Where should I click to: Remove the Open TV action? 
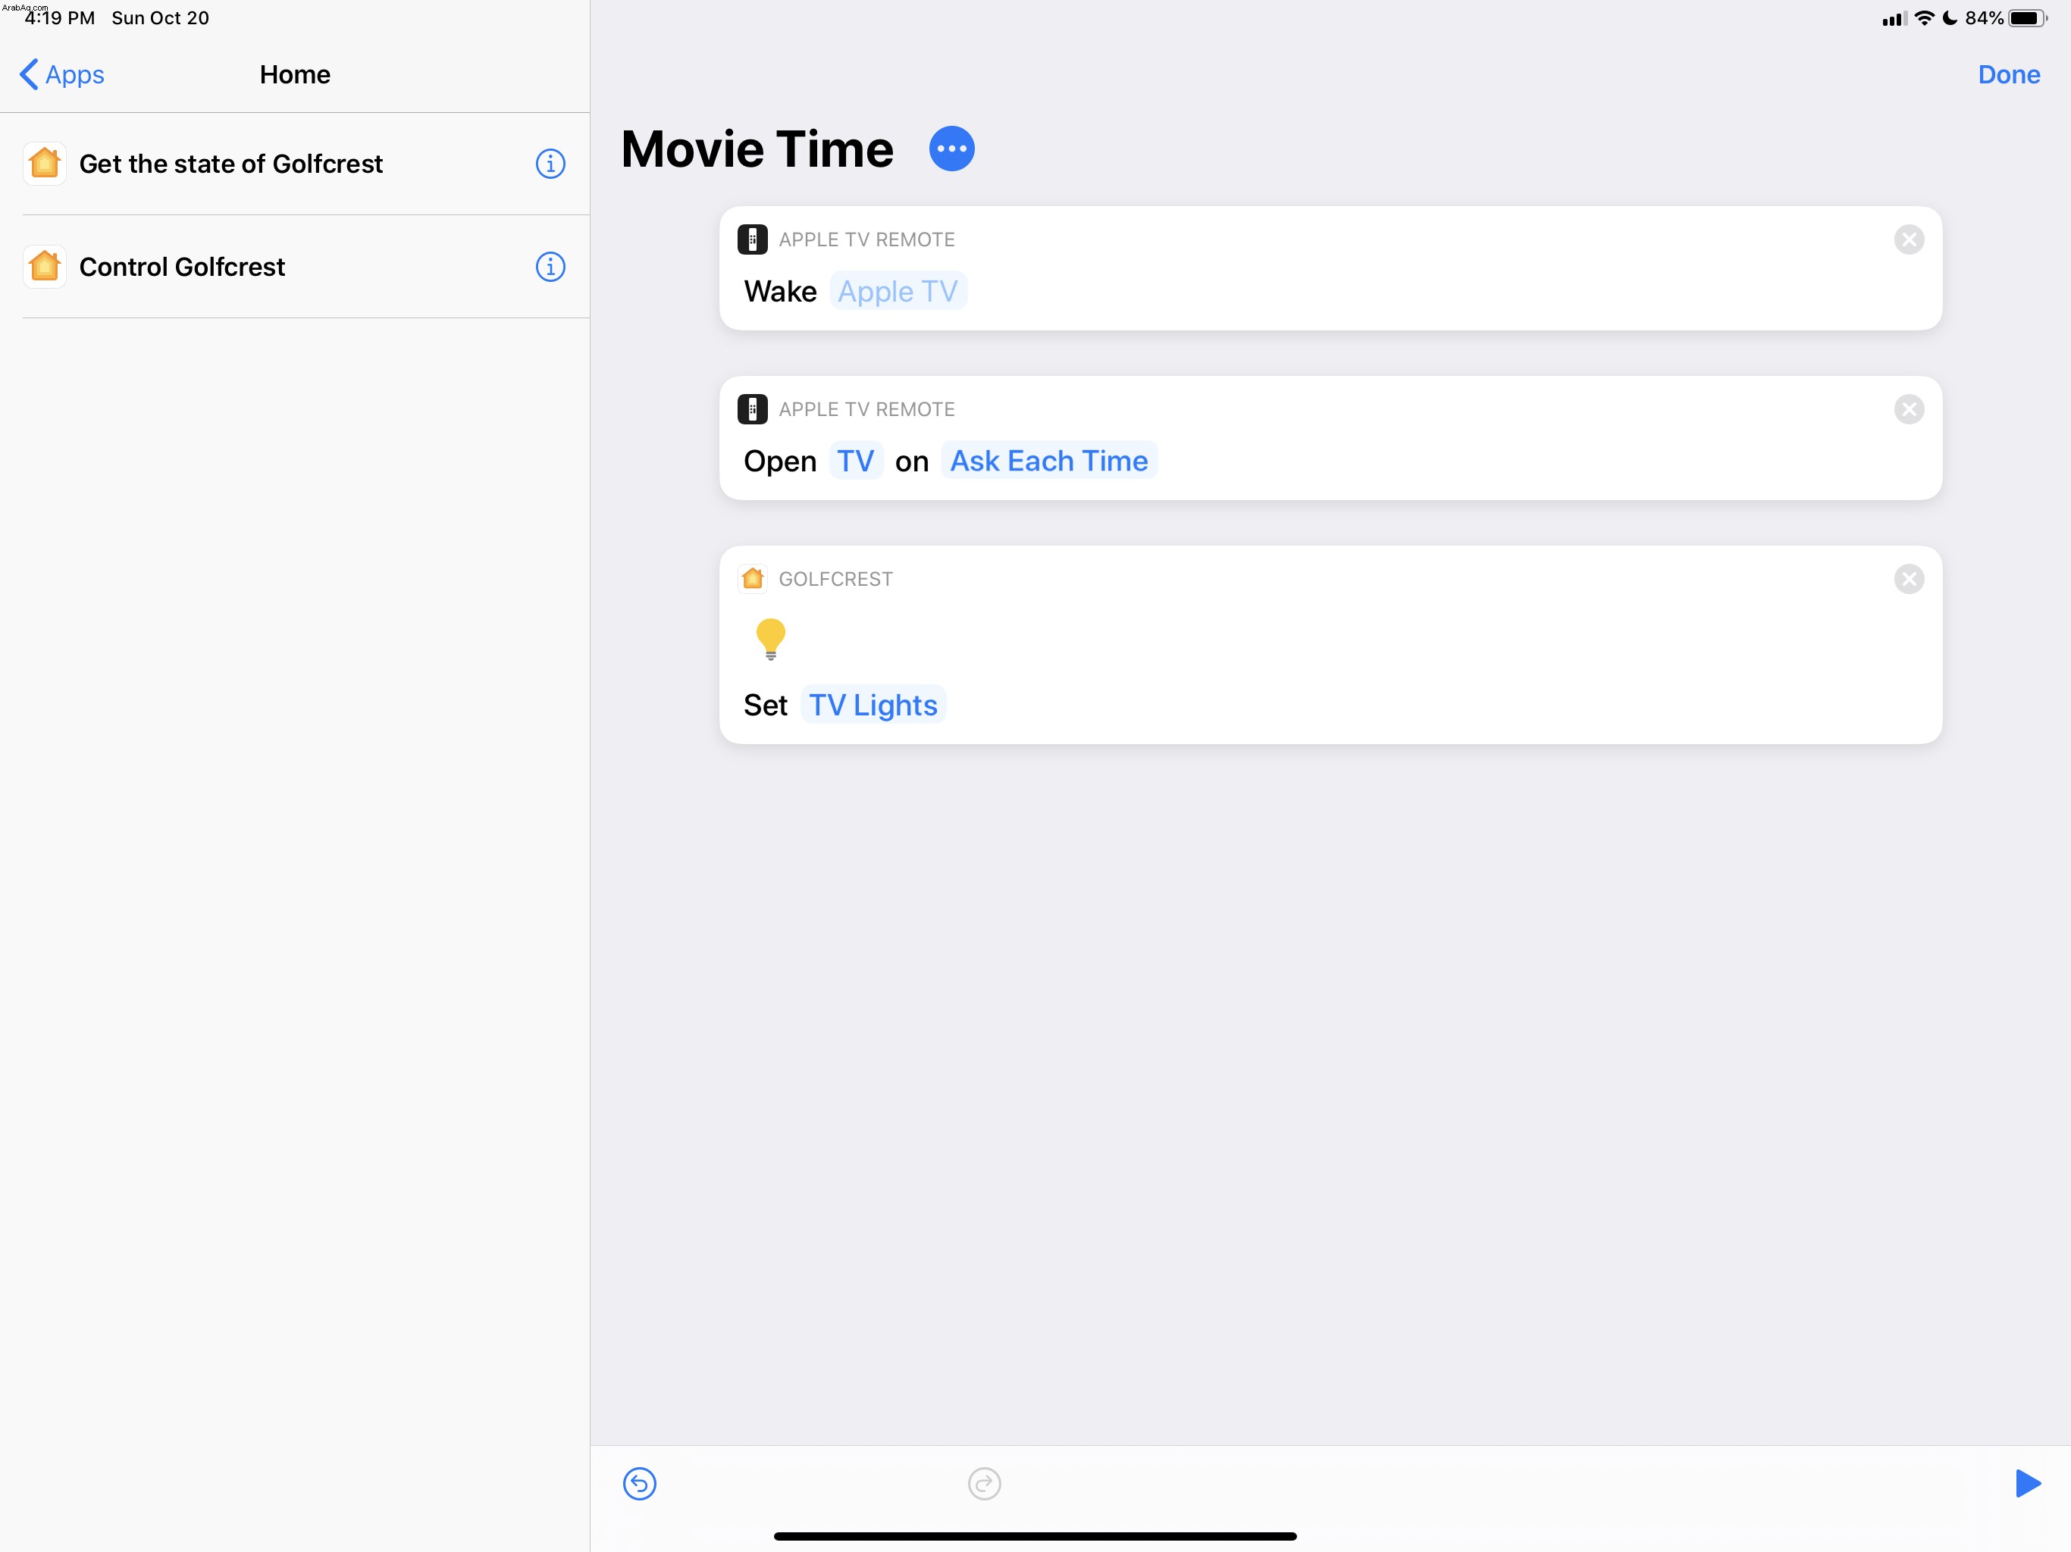[x=1908, y=409]
